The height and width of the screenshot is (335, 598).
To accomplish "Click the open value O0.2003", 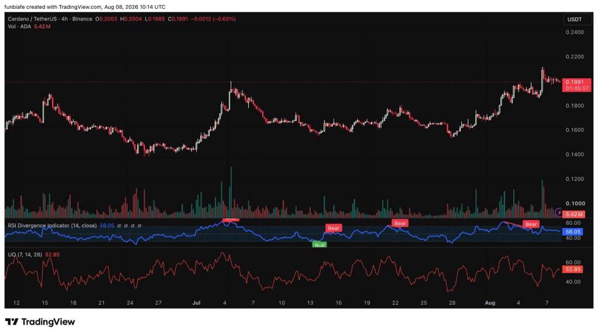I will [106, 19].
